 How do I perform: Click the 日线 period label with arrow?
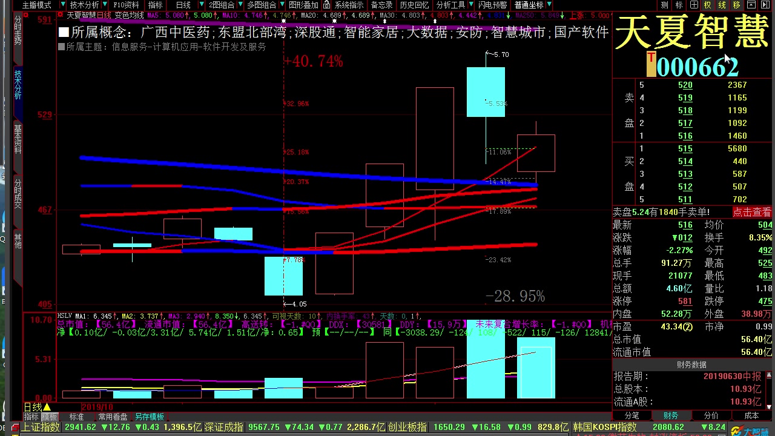pos(38,407)
